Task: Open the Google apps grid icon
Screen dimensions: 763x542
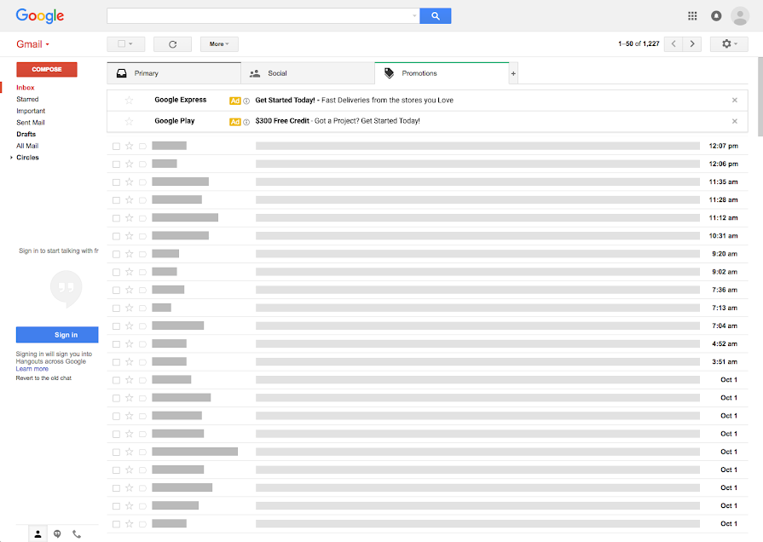Action: point(692,15)
